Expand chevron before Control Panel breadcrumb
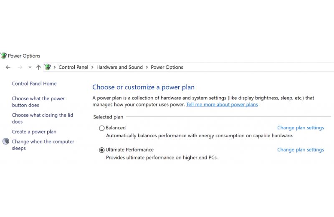334x217 pixels. 55,67
